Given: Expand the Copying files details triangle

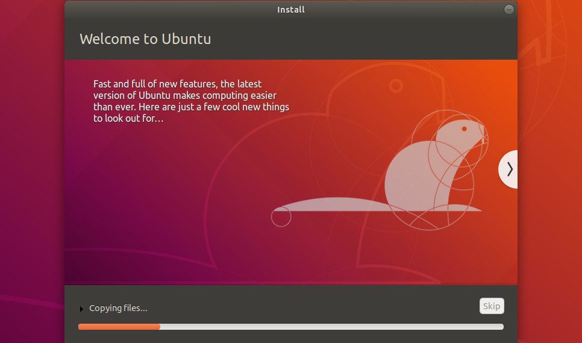Looking at the screenshot, I should coord(81,309).
